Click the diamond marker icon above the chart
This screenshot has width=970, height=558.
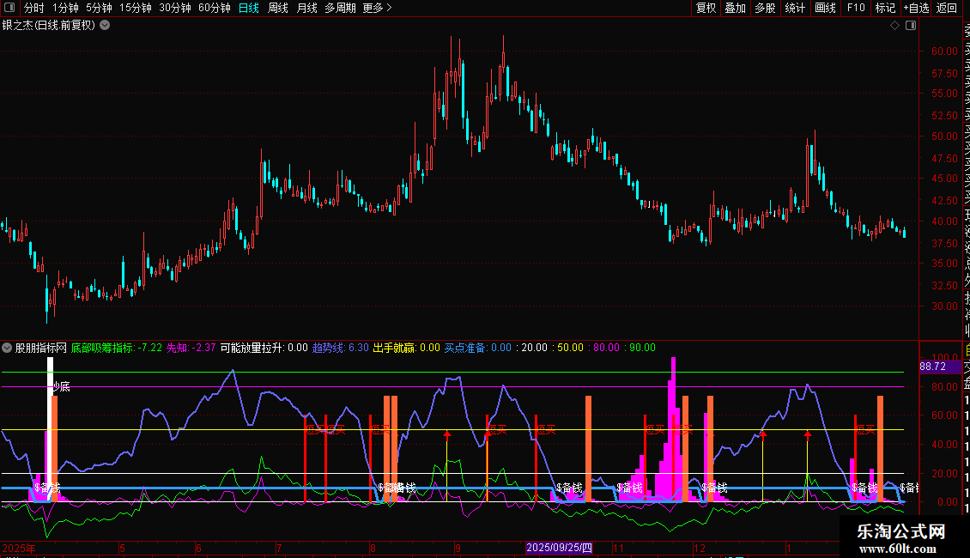pyautogui.click(x=894, y=26)
